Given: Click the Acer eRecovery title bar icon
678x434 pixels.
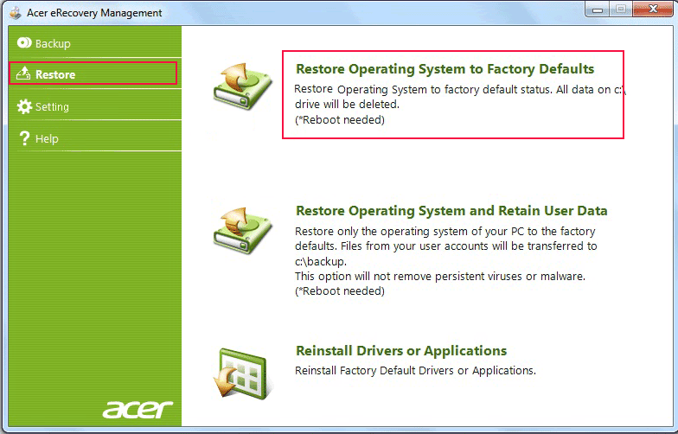Looking at the screenshot, I should (16, 12).
